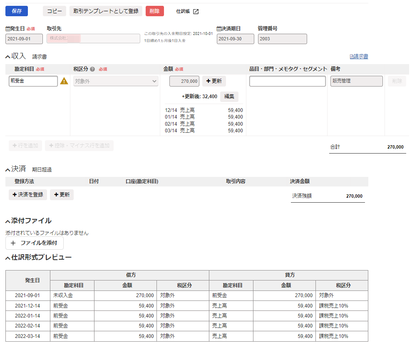The width and height of the screenshot is (417, 350).
Task: Click preview row date 2022-03-14
Action: coord(27,336)
